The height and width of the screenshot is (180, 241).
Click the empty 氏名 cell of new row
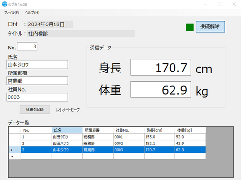67,156
